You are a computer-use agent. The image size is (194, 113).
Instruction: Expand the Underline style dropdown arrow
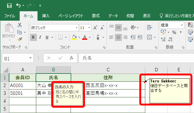52,37
